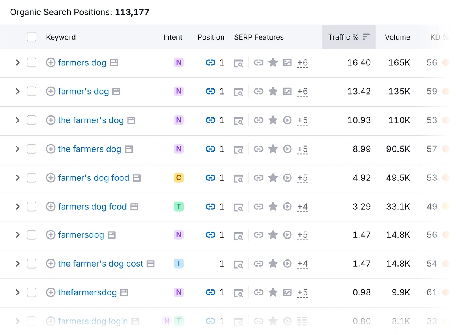Click star icon in 'the farmer's dog cost' row
This screenshot has height=335, width=456.
point(273,263)
